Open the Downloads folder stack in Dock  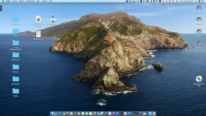coord(150,113)
